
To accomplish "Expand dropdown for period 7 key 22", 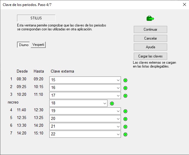I will point(118,134).
